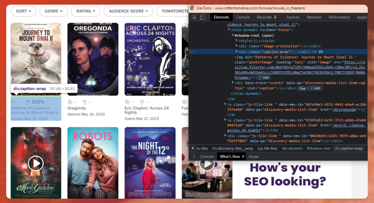The image size is (374, 203).
Task: Expand the Oregonda anchor node
Action: pyautogui.click(x=225, y=104)
